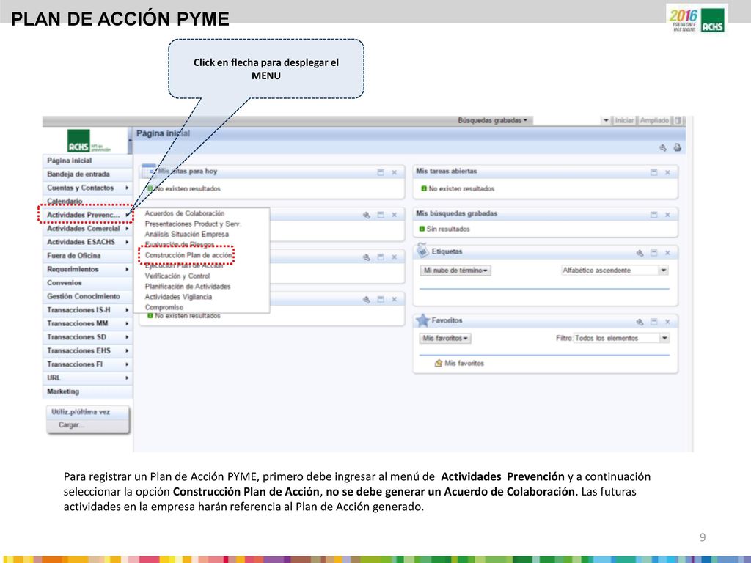Select Planificación de Actividades
The image size is (751, 563).
(188, 287)
